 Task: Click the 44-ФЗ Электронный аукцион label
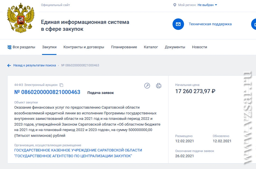coord(36,85)
